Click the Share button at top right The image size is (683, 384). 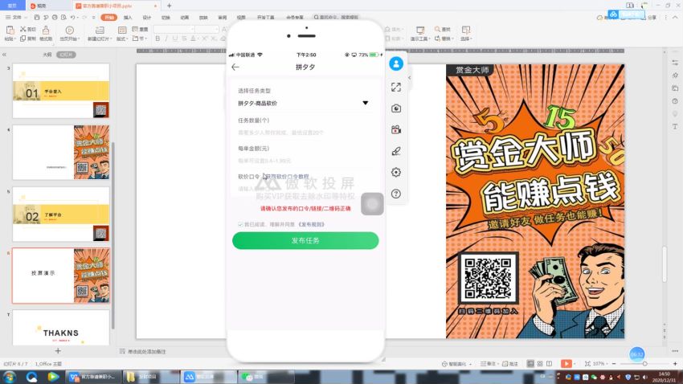pyautogui.click(x=649, y=18)
